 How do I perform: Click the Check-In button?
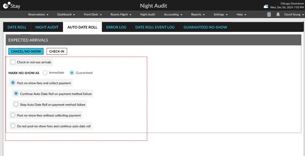click(57, 51)
